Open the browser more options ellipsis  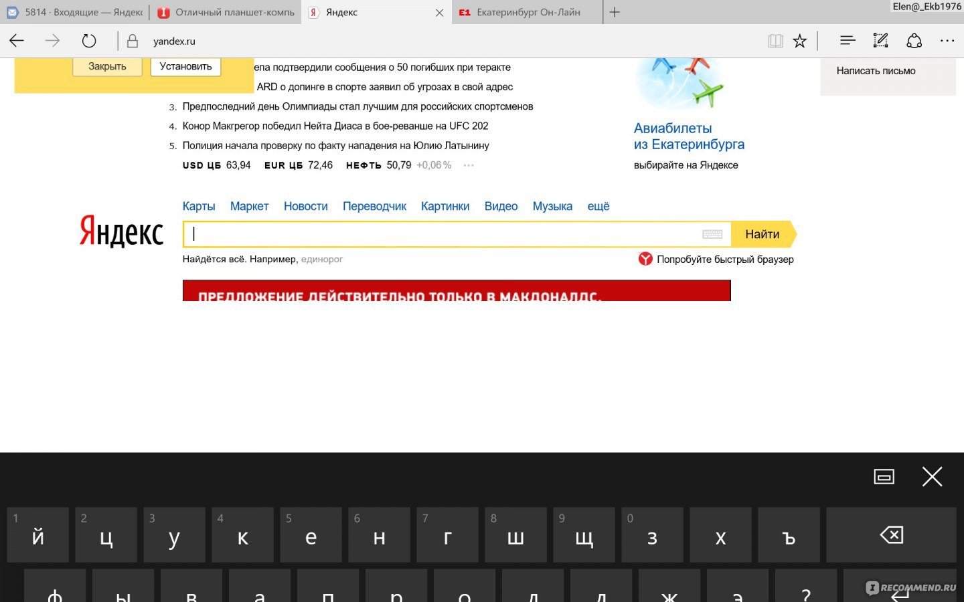[x=947, y=41]
